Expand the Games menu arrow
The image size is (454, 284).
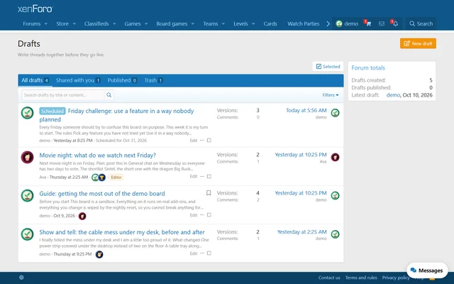[x=146, y=23]
